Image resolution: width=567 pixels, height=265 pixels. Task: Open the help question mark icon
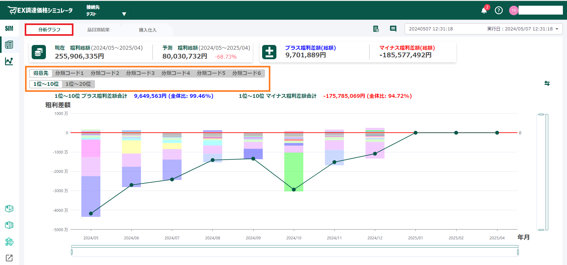(499, 10)
